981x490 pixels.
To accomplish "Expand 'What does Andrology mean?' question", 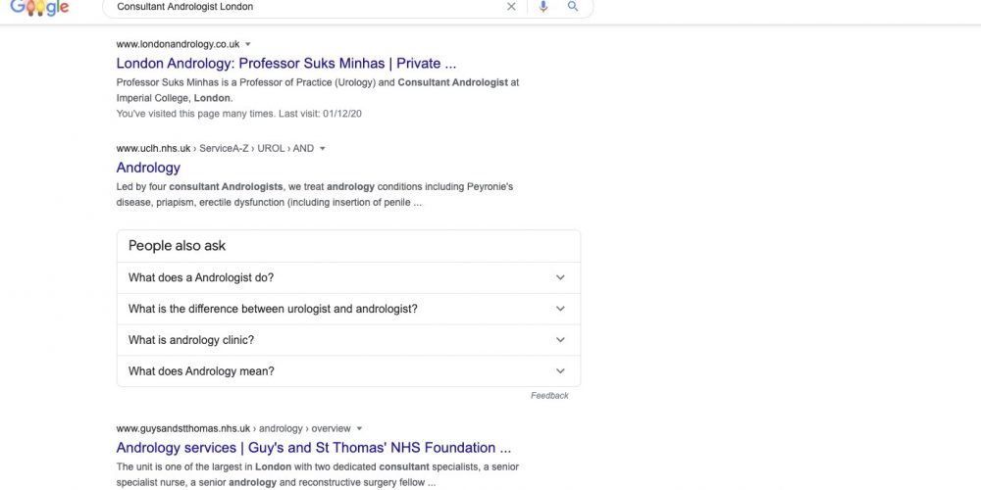I will [348, 371].
